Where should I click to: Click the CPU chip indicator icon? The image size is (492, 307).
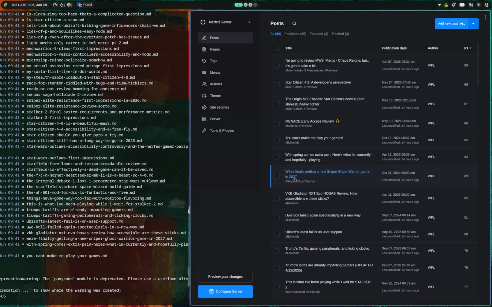click(x=69, y=5)
